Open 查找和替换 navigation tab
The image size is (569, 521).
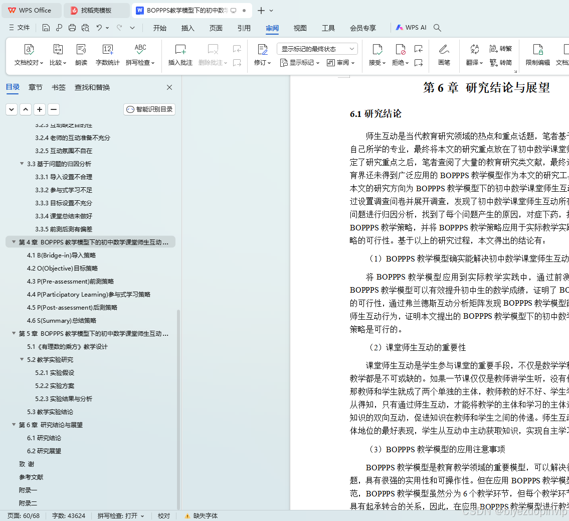coord(92,87)
